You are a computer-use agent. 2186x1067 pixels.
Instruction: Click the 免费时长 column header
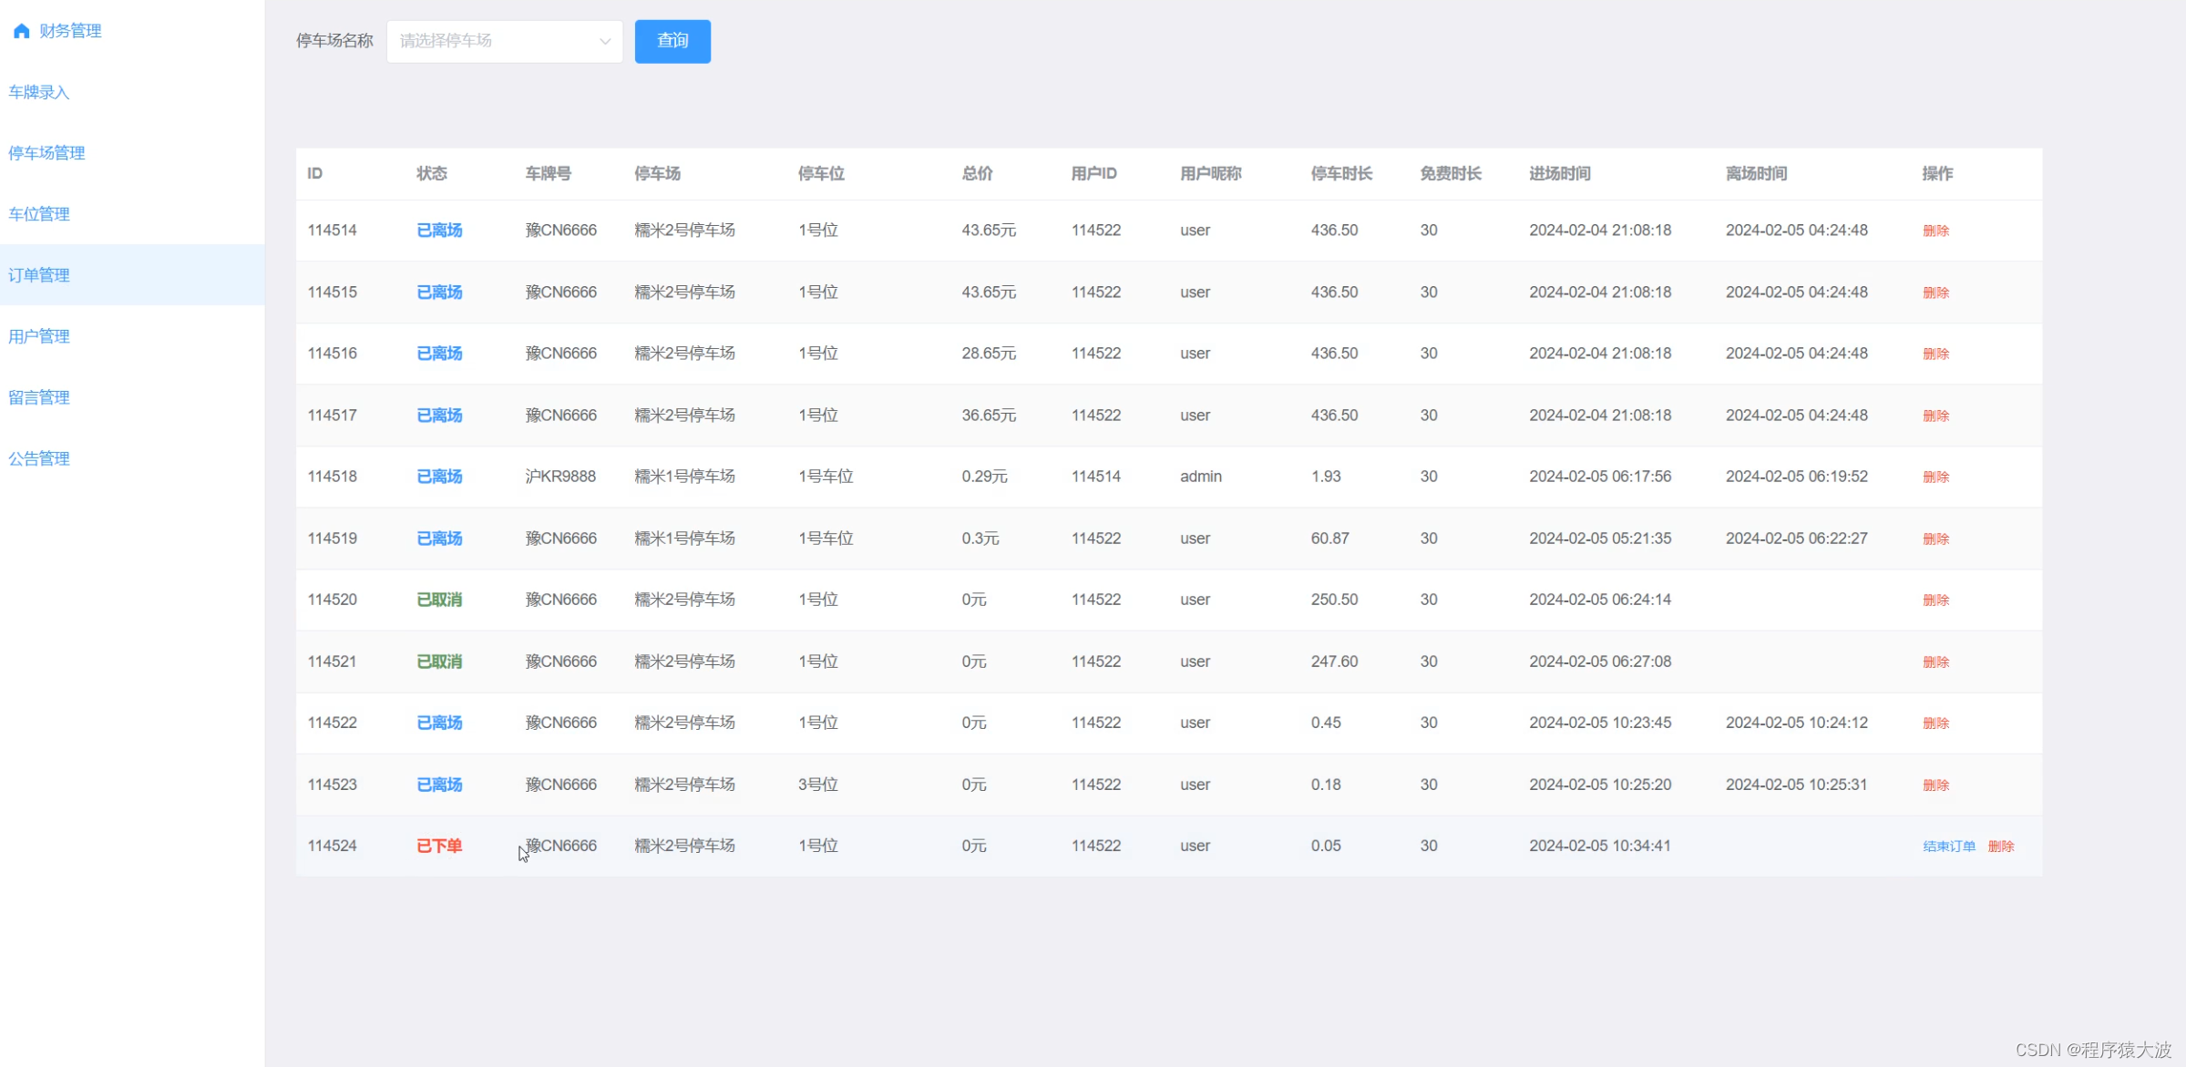click(x=1451, y=173)
